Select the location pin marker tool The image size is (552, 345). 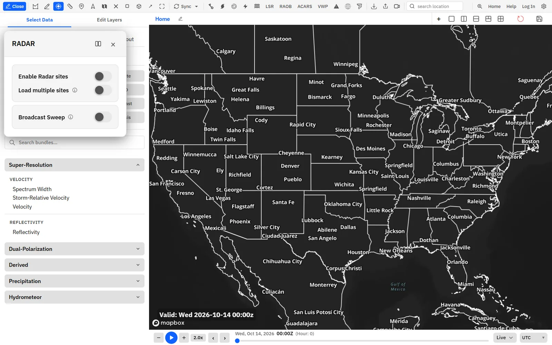[81, 6]
